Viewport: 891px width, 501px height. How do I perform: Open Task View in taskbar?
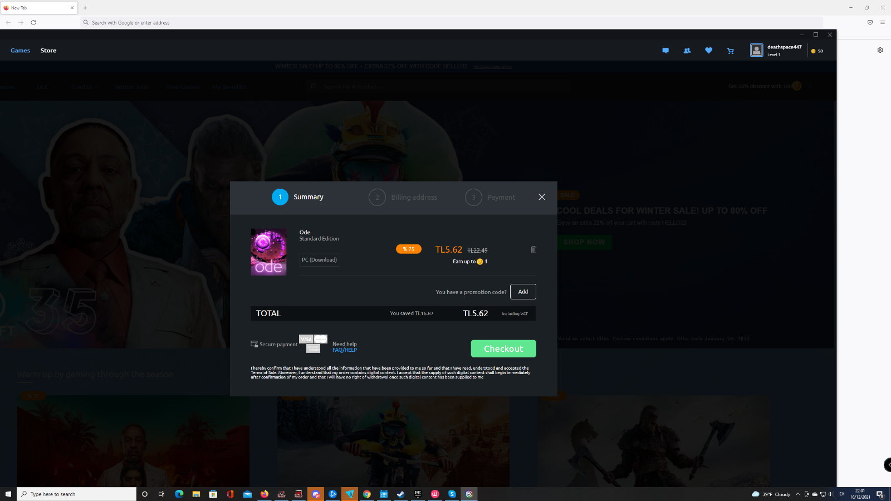[161, 494]
